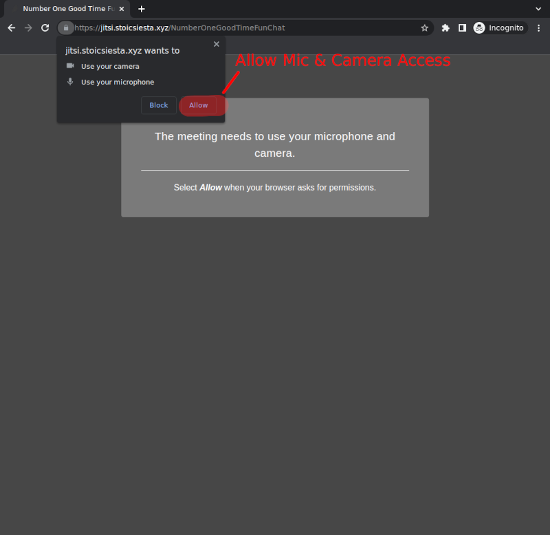Click the jitsi.stoicsiesta.xyz address bar
The width and height of the screenshot is (550, 535).
241,28
